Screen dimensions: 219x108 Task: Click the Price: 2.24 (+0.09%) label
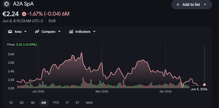(22, 45)
